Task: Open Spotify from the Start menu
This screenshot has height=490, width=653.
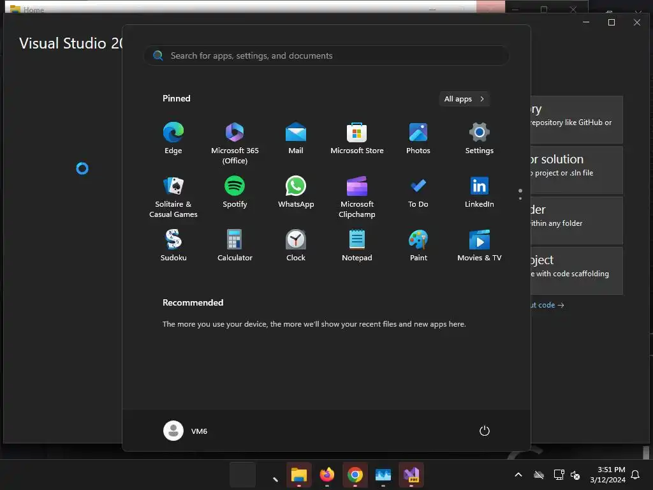Action: (x=235, y=193)
